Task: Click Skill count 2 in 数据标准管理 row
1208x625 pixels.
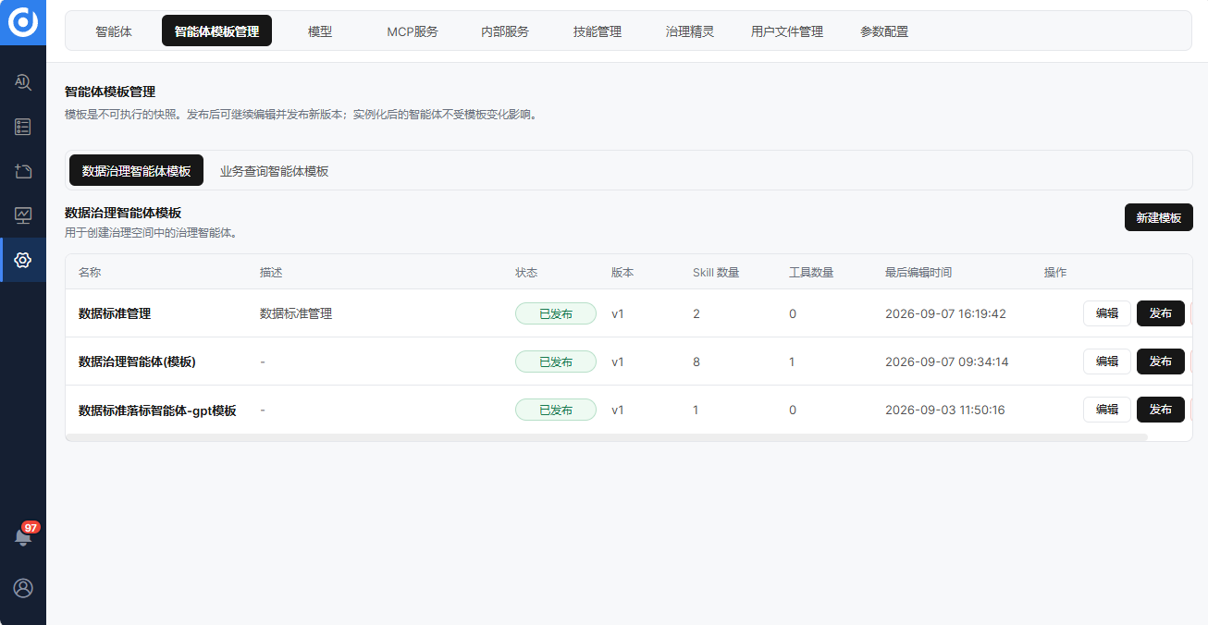Action: [x=696, y=313]
